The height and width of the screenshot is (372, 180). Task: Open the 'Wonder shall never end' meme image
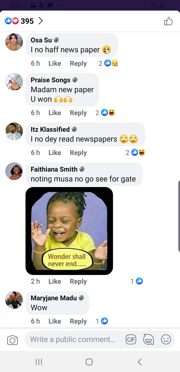point(69,231)
